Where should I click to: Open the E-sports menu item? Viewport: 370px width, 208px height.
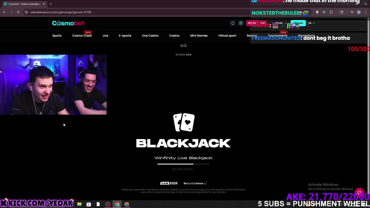125,36
